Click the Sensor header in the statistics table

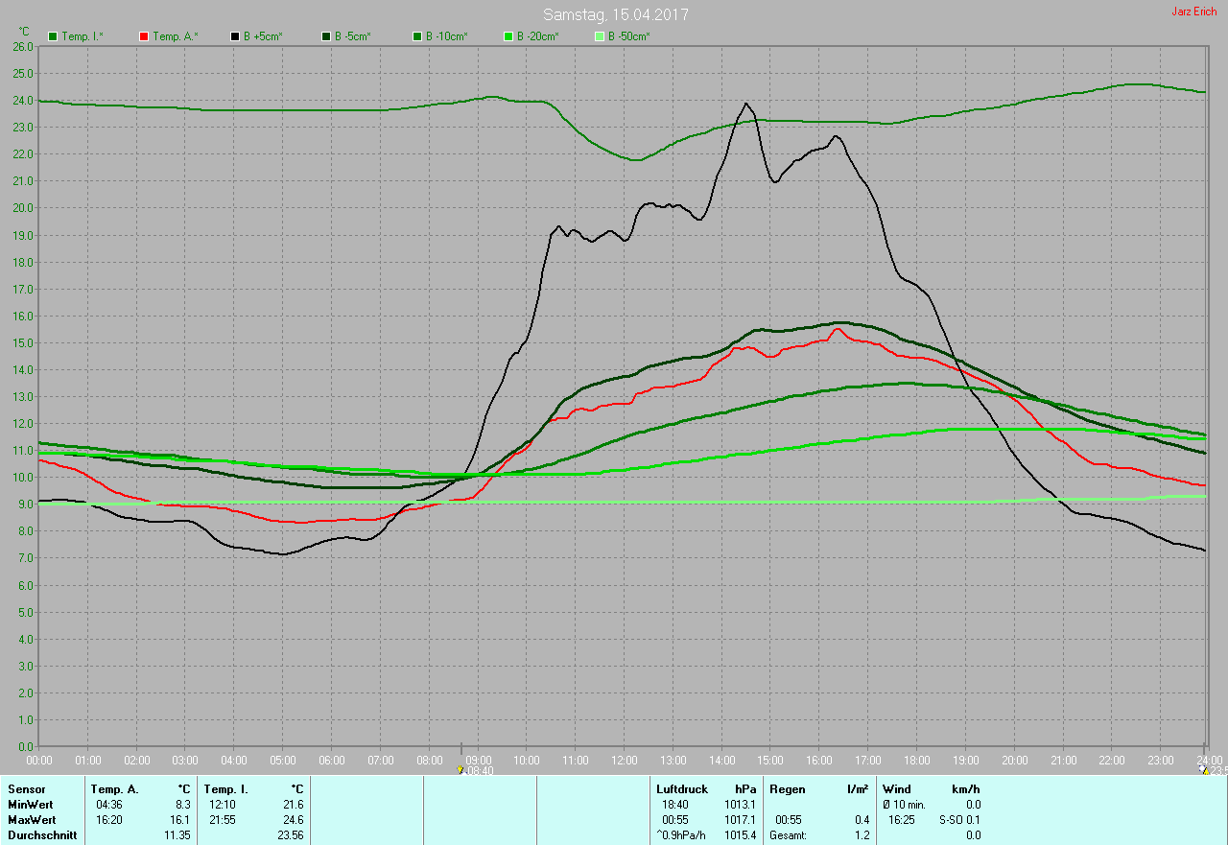pos(26,789)
